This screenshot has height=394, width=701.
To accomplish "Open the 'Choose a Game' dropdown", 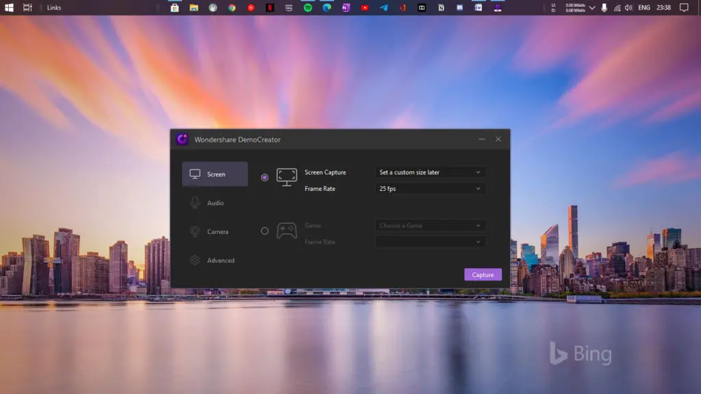I will [x=430, y=226].
